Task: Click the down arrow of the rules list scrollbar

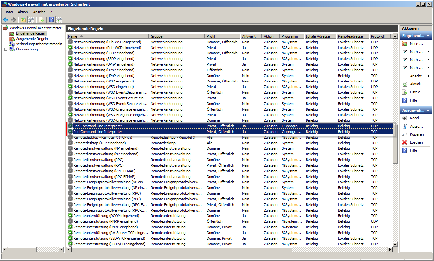Action: pyautogui.click(x=395, y=244)
